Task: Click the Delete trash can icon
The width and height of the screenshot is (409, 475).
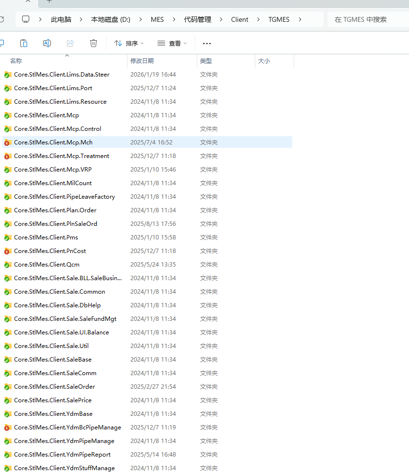Action: click(x=94, y=43)
